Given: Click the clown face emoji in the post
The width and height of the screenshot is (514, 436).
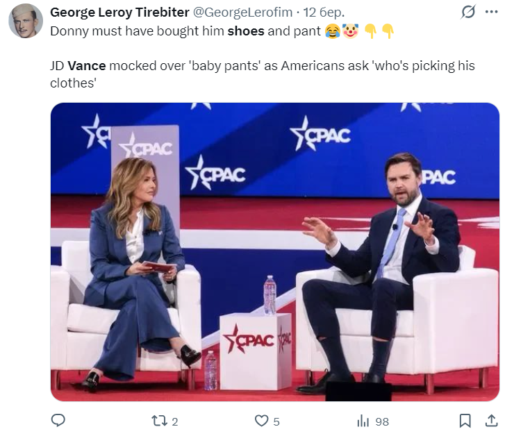Looking at the screenshot, I should (x=349, y=31).
